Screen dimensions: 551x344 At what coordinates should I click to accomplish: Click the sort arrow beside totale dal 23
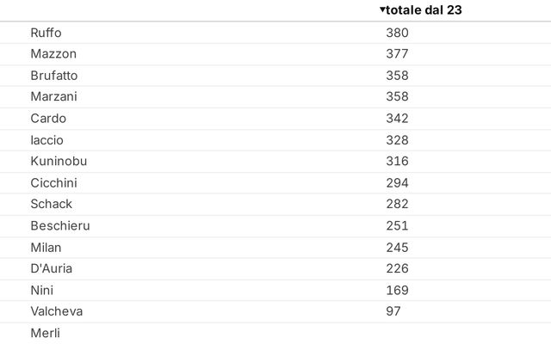pyautogui.click(x=382, y=9)
